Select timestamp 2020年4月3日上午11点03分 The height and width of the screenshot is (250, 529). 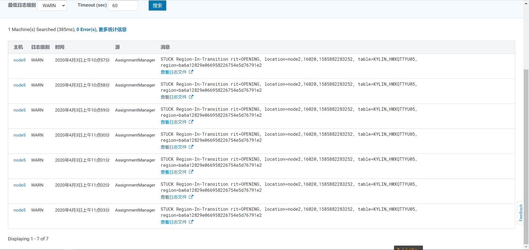pyautogui.click(x=82, y=210)
